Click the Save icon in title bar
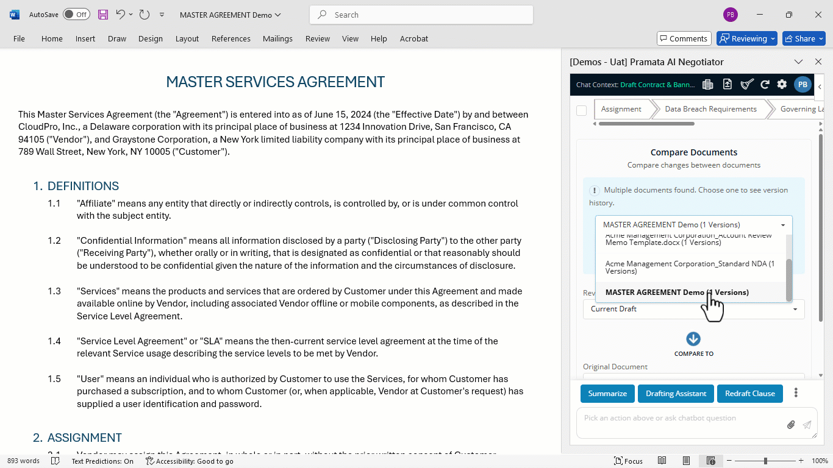833x468 pixels. (x=103, y=15)
